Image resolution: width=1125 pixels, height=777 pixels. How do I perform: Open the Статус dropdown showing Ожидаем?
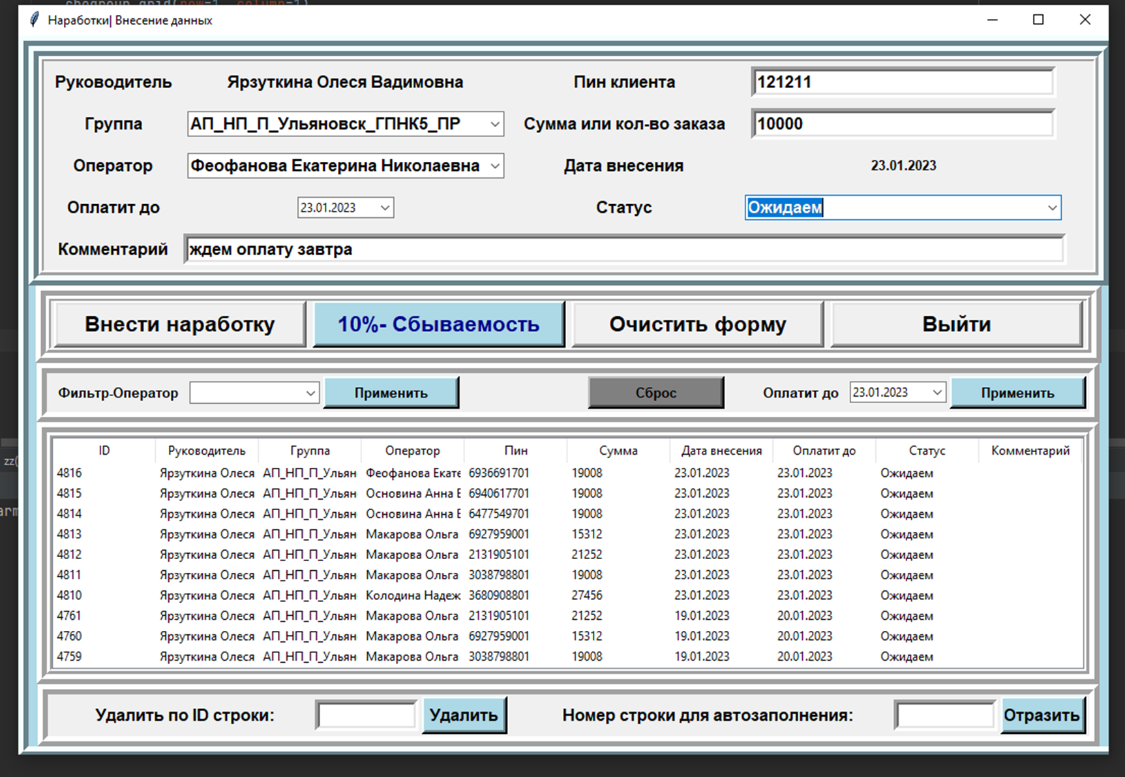pos(1051,207)
